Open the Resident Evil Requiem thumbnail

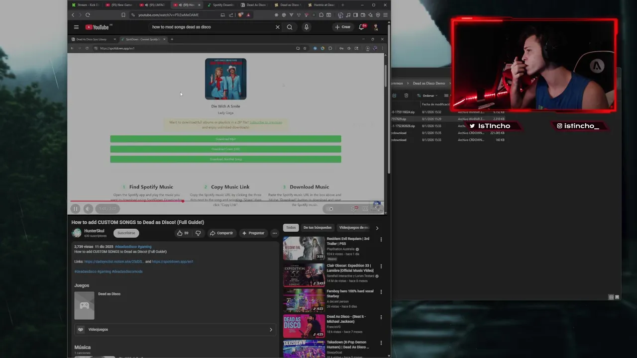pos(304,248)
